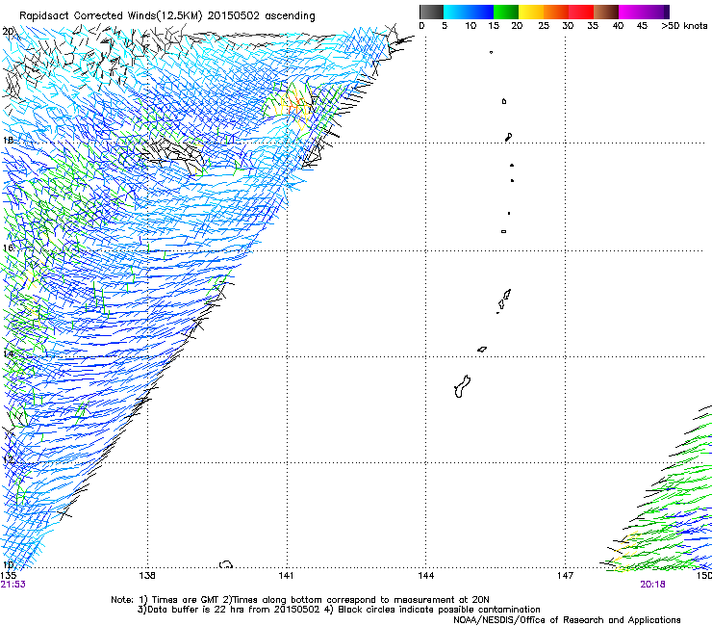
Task: Click the magenta 40-45 knots legend segment
Action: pyautogui.click(x=631, y=12)
